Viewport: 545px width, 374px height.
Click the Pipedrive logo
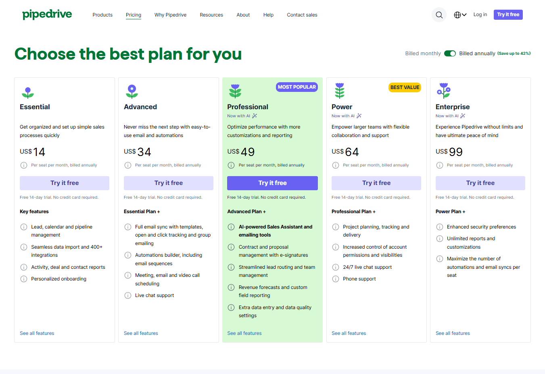click(47, 15)
